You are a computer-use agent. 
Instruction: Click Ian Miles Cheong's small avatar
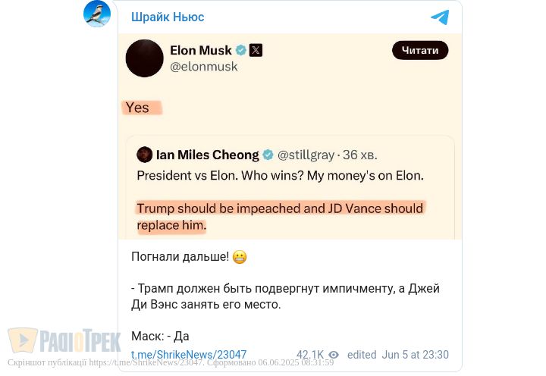[144, 155]
